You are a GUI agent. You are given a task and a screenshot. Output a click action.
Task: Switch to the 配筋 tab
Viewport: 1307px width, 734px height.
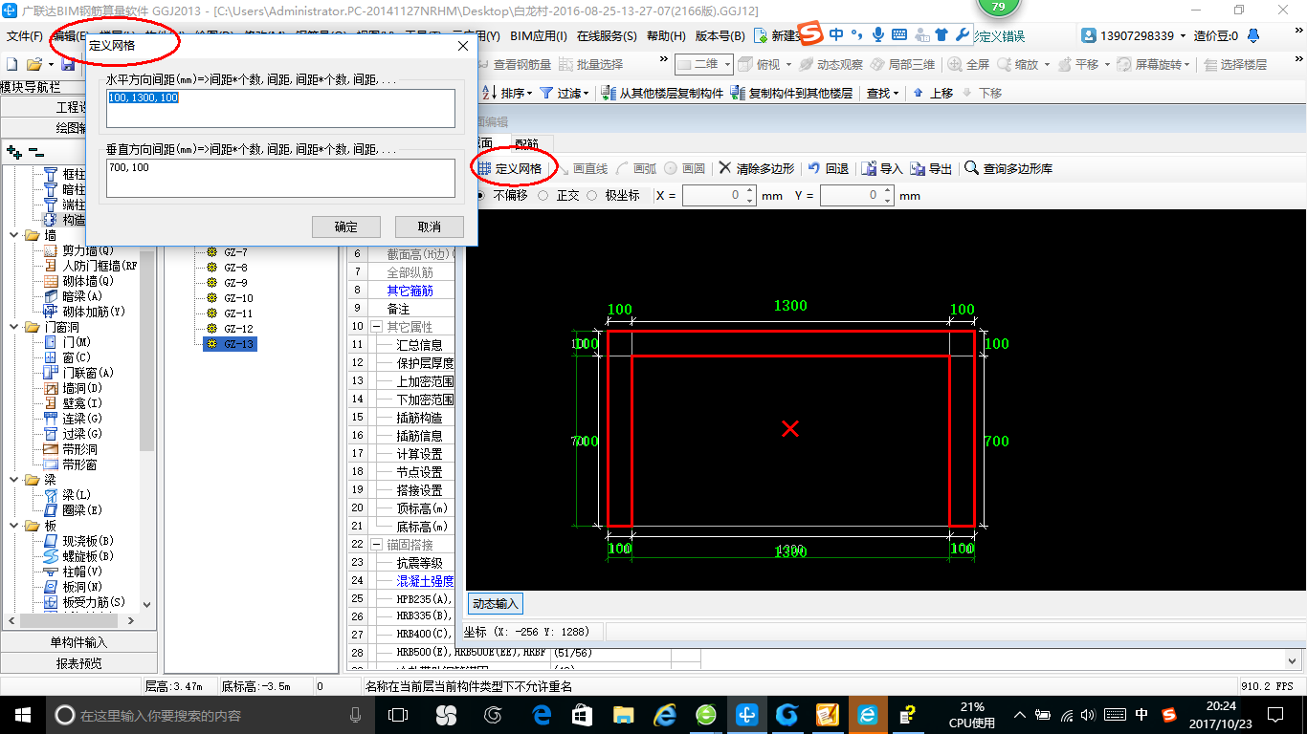[526, 143]
